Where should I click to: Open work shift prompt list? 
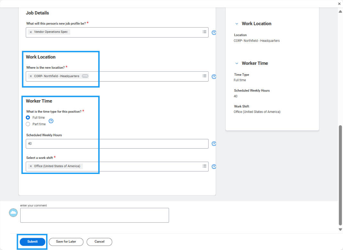(204, 166)
